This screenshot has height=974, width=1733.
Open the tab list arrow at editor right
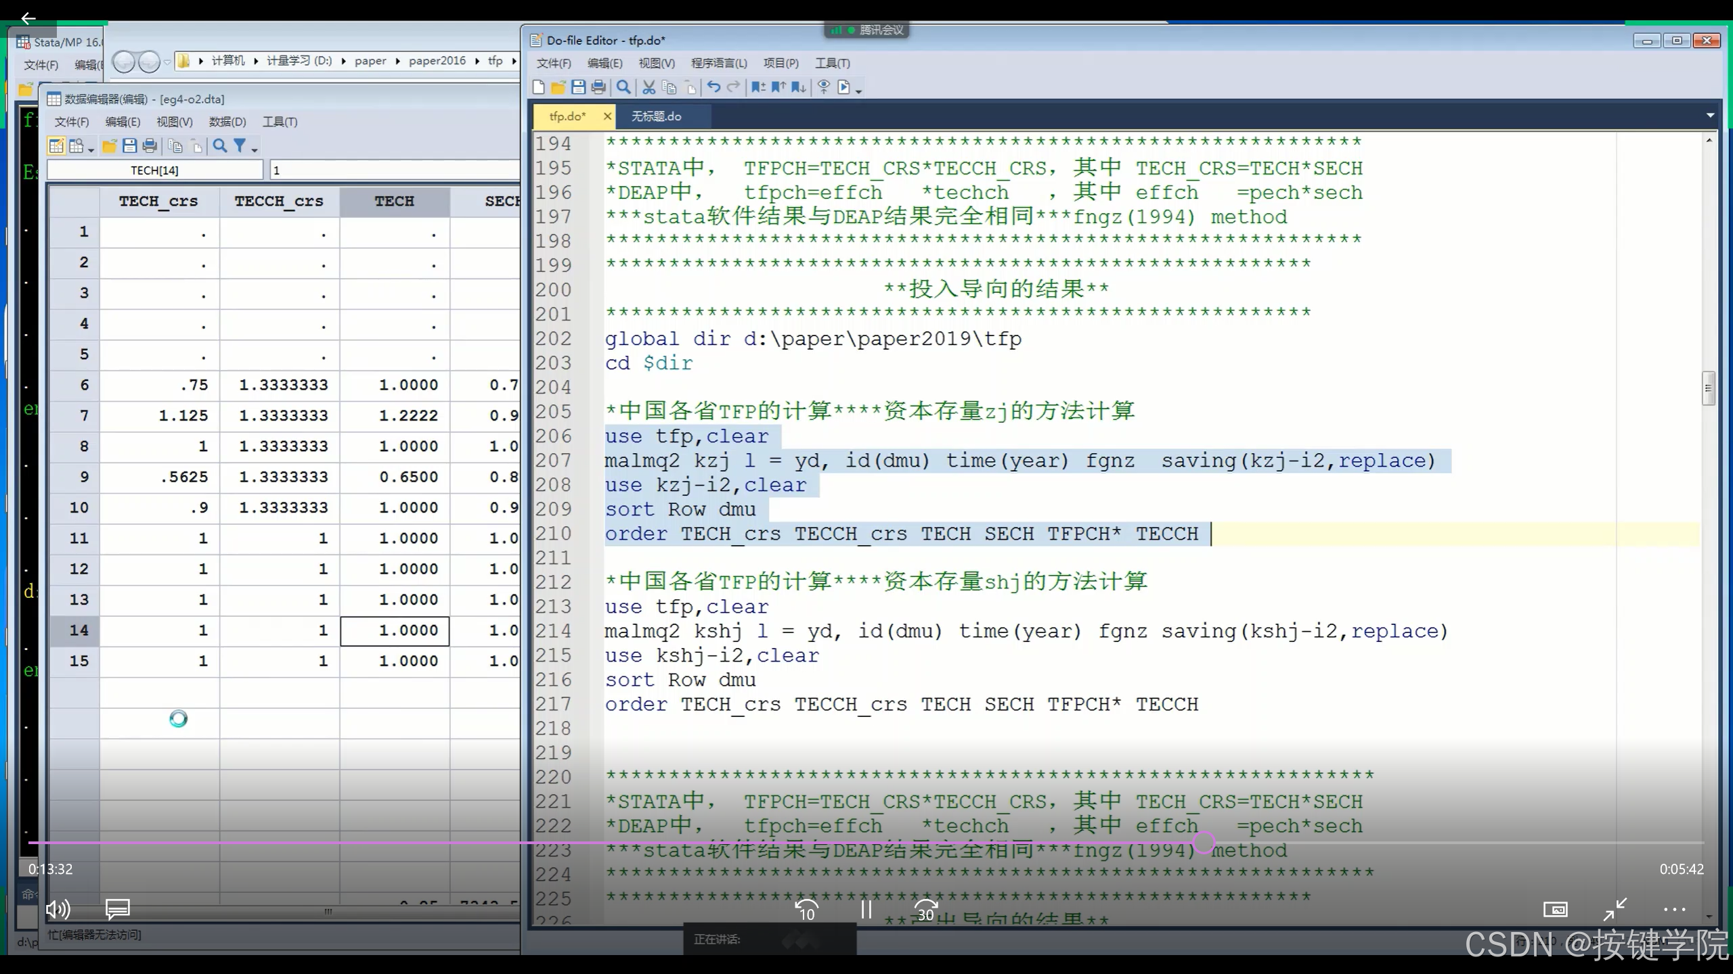tap(1710, 116)
